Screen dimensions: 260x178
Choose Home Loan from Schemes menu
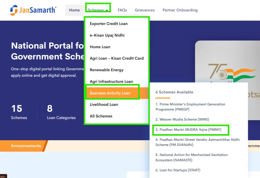(x=100, y=47)
